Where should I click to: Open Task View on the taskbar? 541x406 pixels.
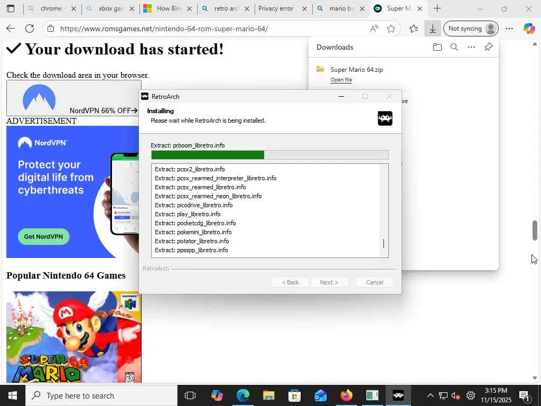click(190, 395)
